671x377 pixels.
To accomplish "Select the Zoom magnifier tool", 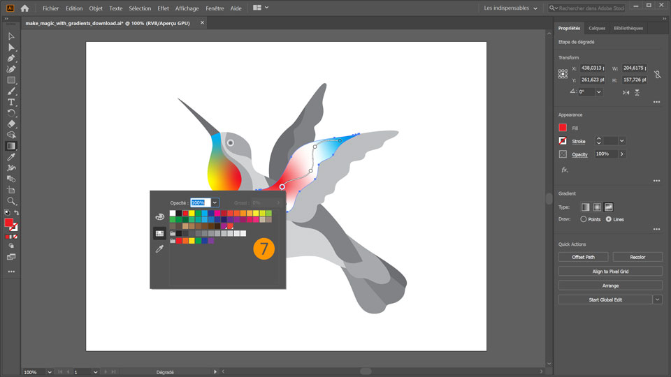I will point(11,201).
